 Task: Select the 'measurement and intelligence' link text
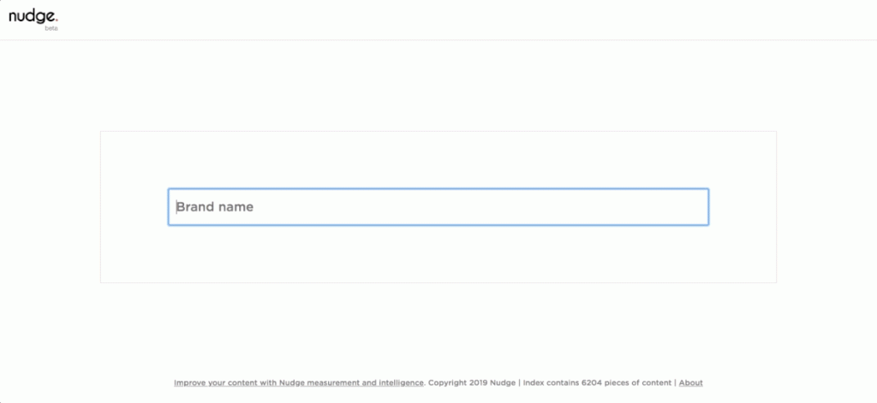point(373,382)
